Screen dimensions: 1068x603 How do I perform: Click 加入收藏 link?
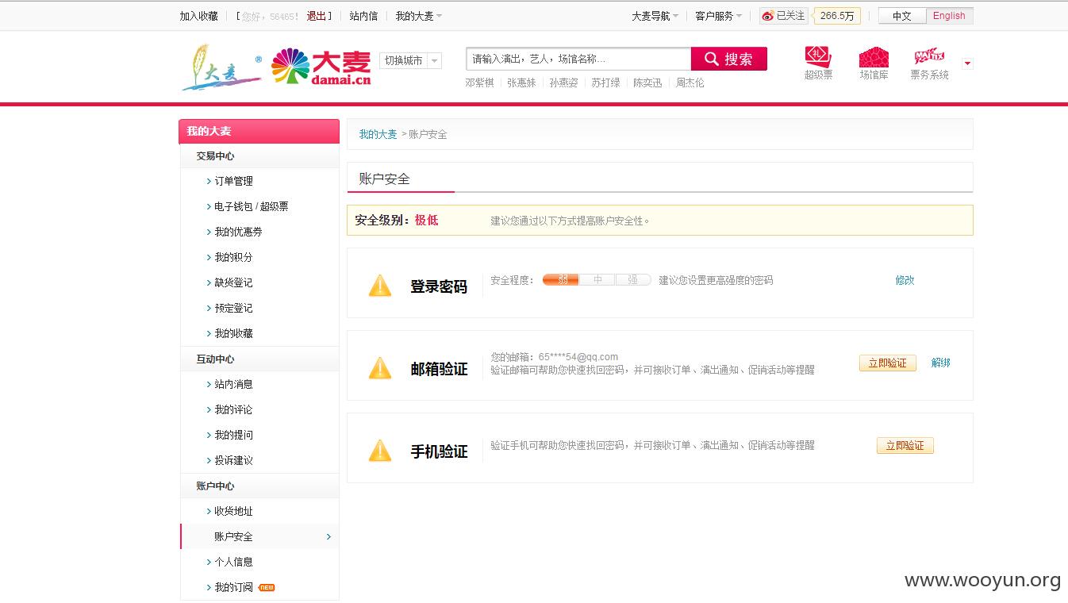pyautogui.click(x=198, y=16)
